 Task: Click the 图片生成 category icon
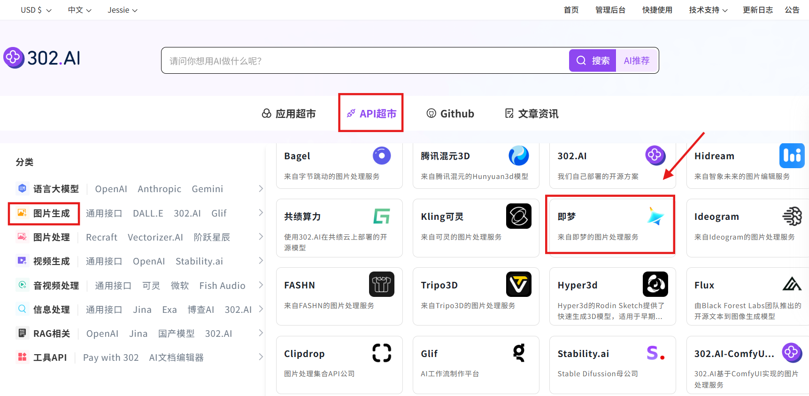pyautogui.click(x=22, y=213)
